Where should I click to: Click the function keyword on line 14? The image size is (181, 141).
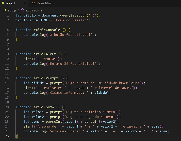23,78
